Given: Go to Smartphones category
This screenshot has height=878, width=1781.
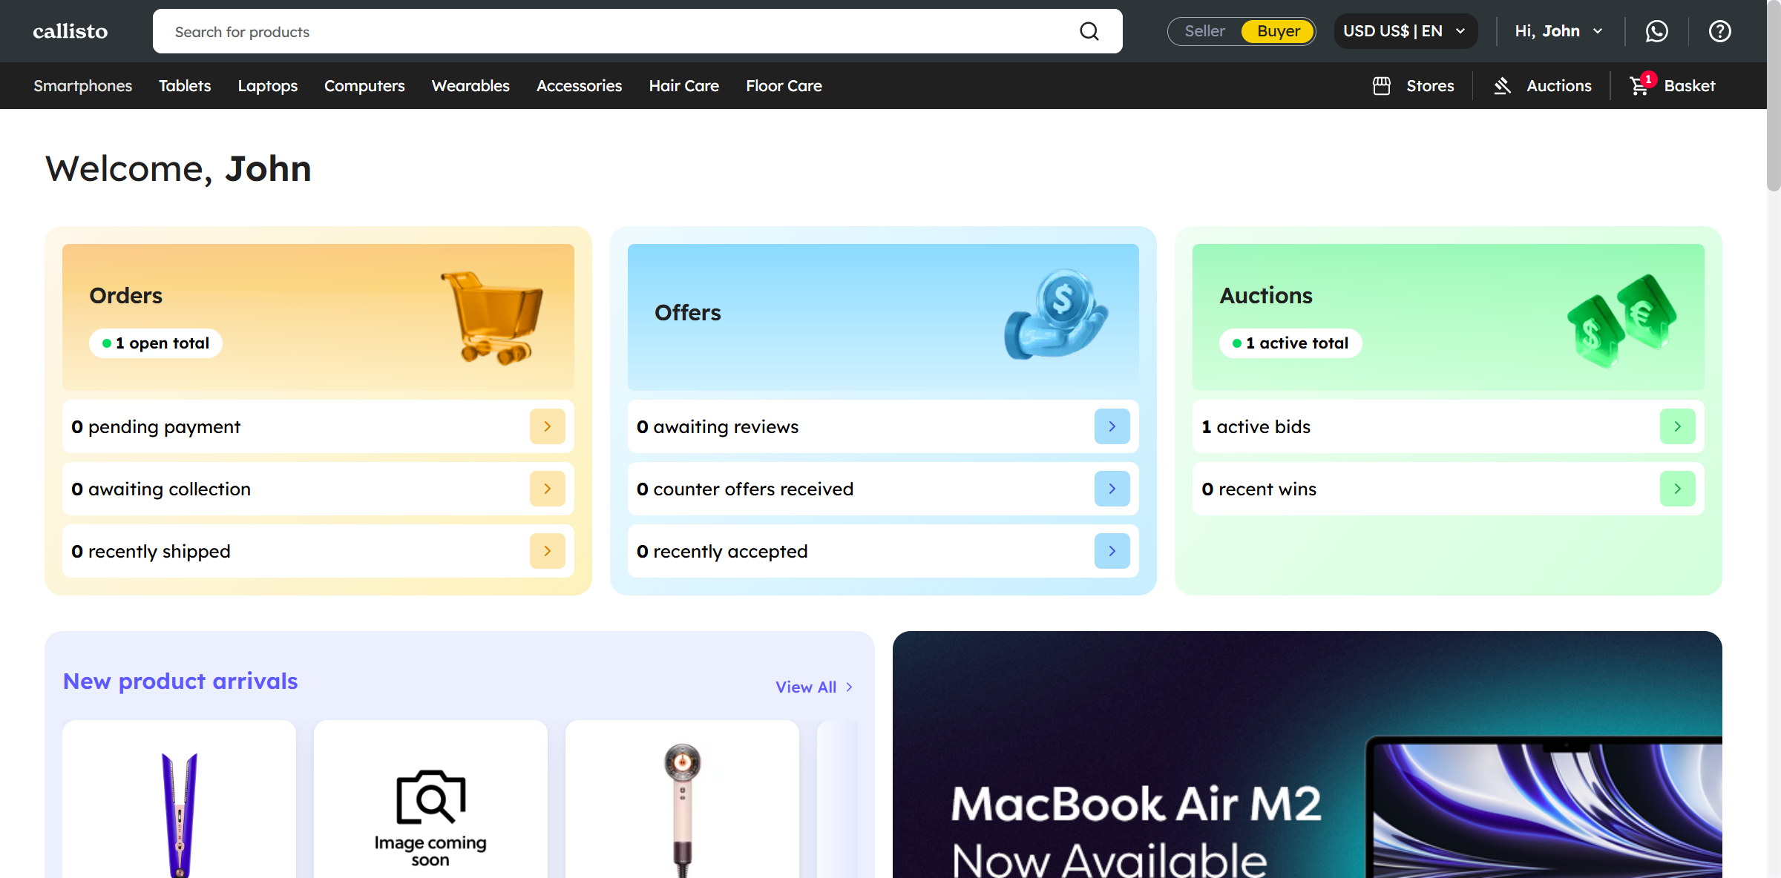Looking at the screenshot, I should [x=83, y=86].
